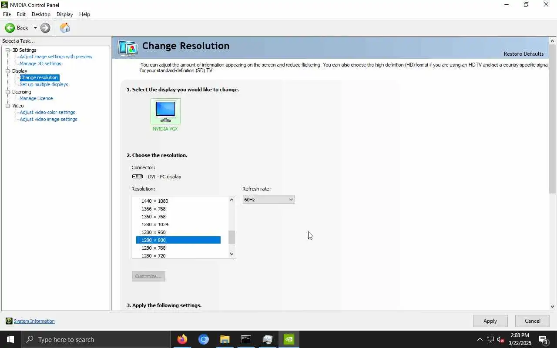The width and height of the screenshot is (557, 348).
Task: Open the server manager taskbar icon
Action: pos(267,339)
